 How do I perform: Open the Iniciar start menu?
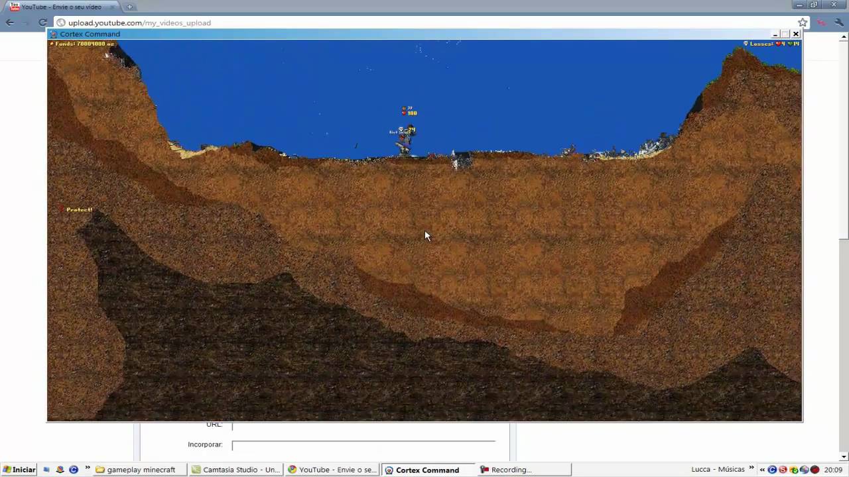tap(19, 470)
